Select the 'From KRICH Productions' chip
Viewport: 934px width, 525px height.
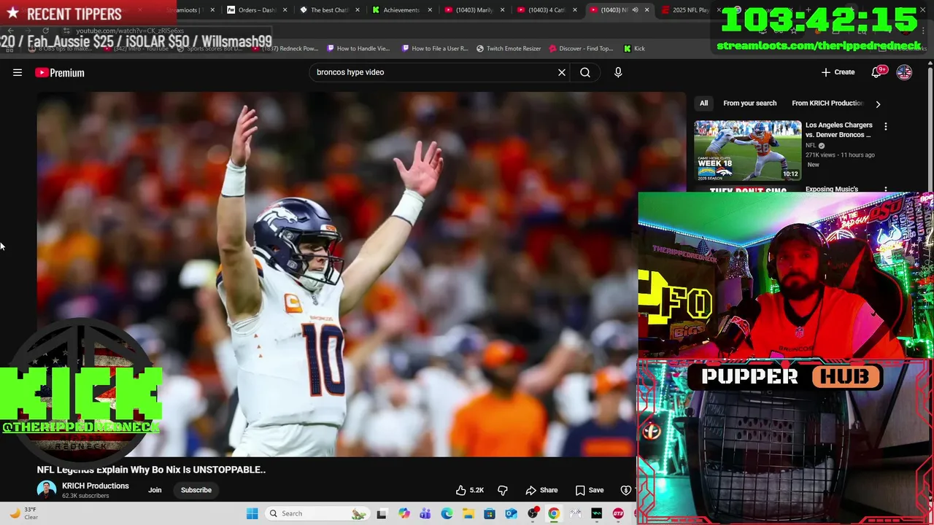(827, 104)
